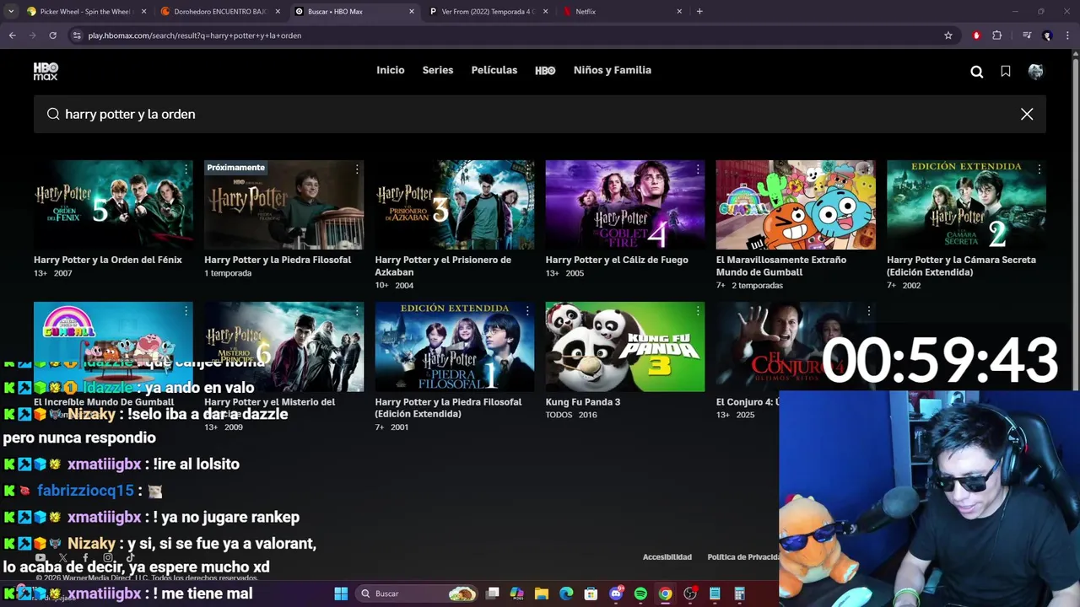1080x607 pixels.
Task: Go to Inicio in HBO Max navigation
Action: pos(391,70)
